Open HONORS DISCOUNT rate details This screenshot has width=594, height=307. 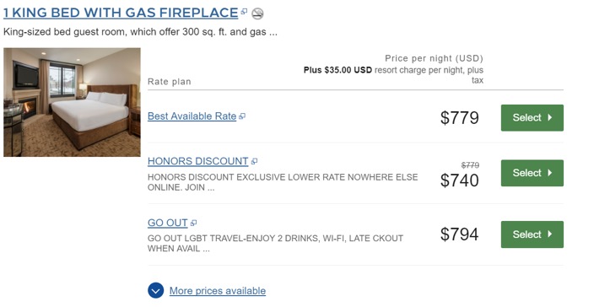198,161
